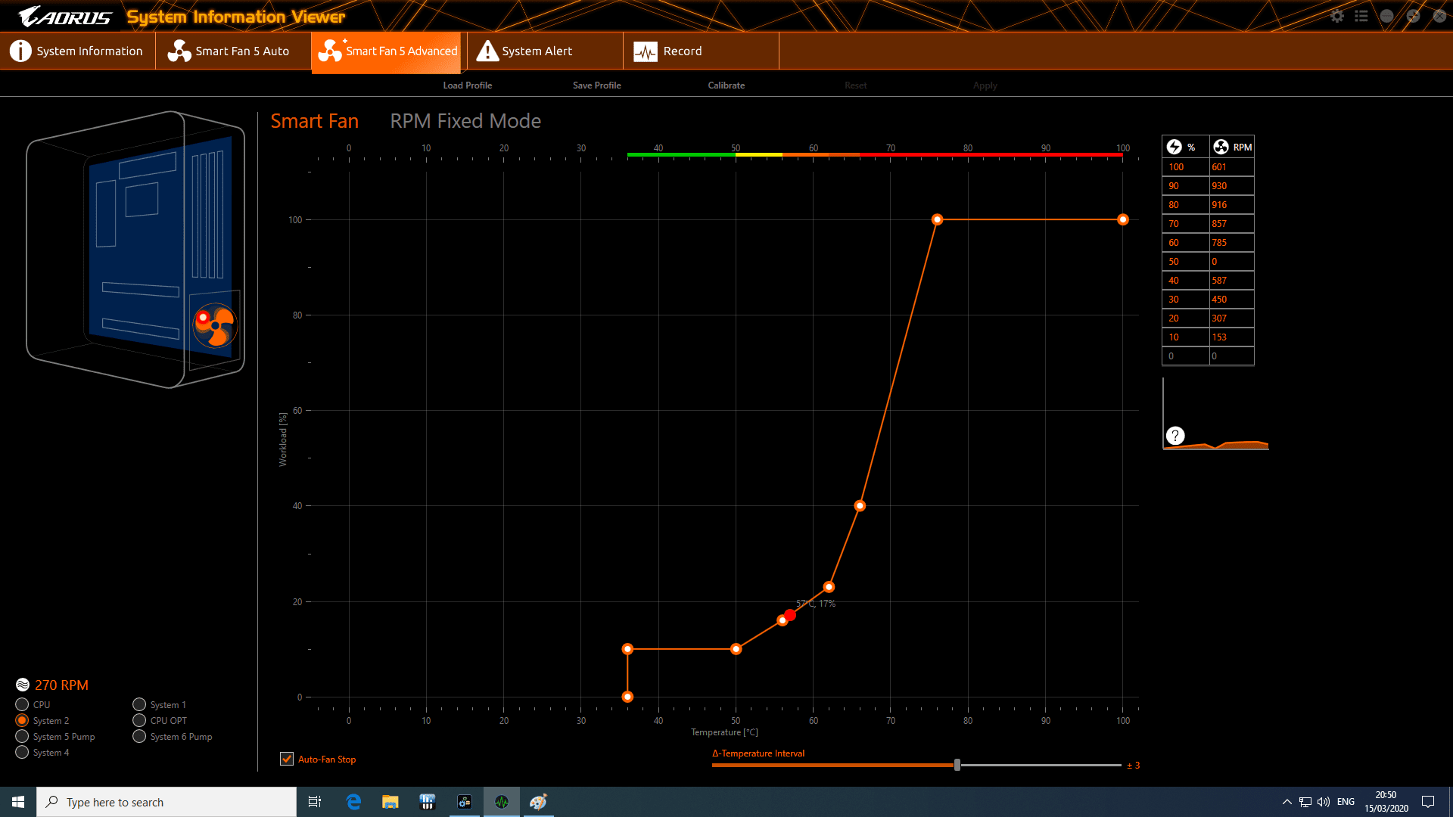Click Calibrate

click(726, 85)
